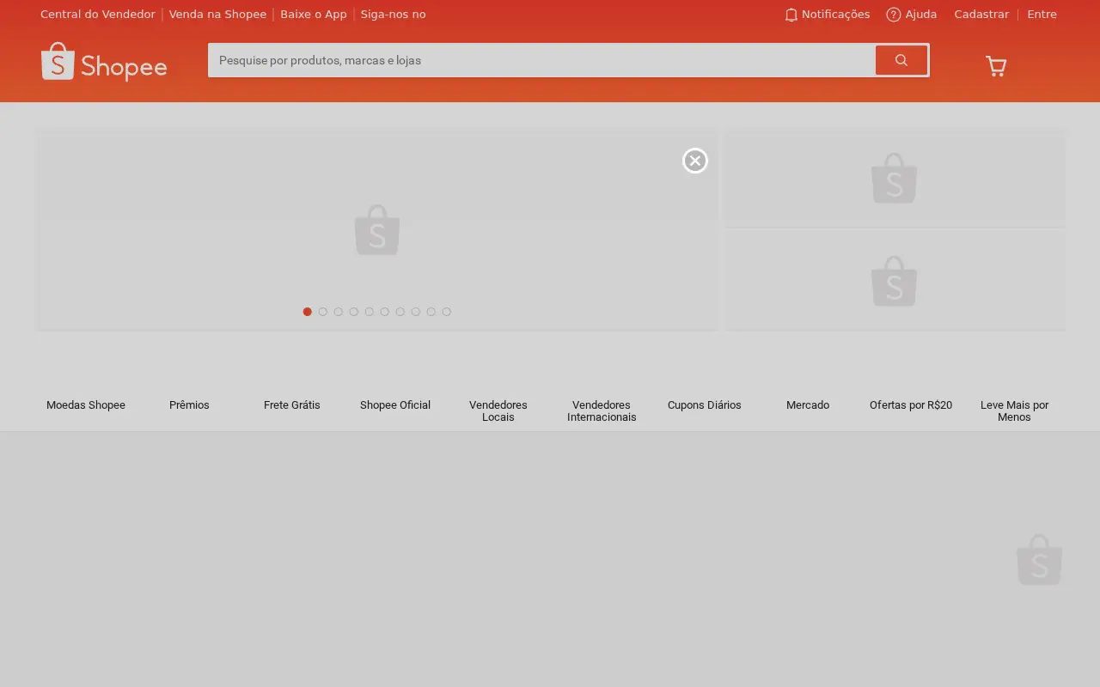The height and width of the screenshot is (687, 1100).
Task: Select first carousel dot indicator
Action: 308,312
